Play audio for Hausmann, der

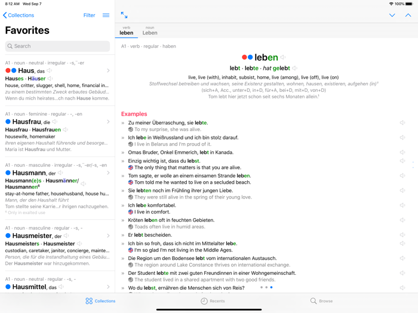[x=60, y=173]
